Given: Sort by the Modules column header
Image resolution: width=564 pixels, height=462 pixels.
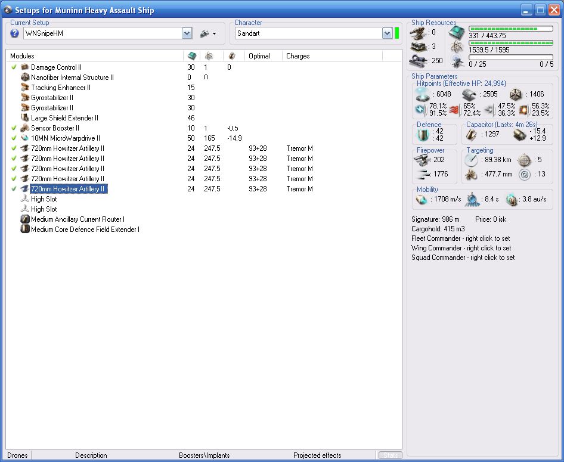Looking at the screenshot, I should coord(22,55).
